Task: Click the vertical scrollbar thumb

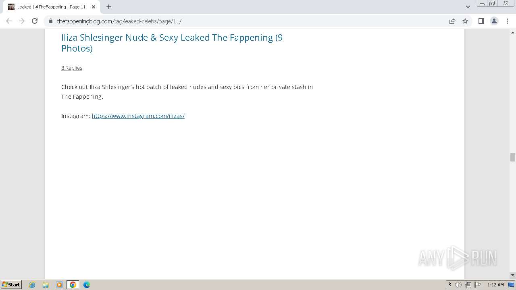Action: coord(513,157)
